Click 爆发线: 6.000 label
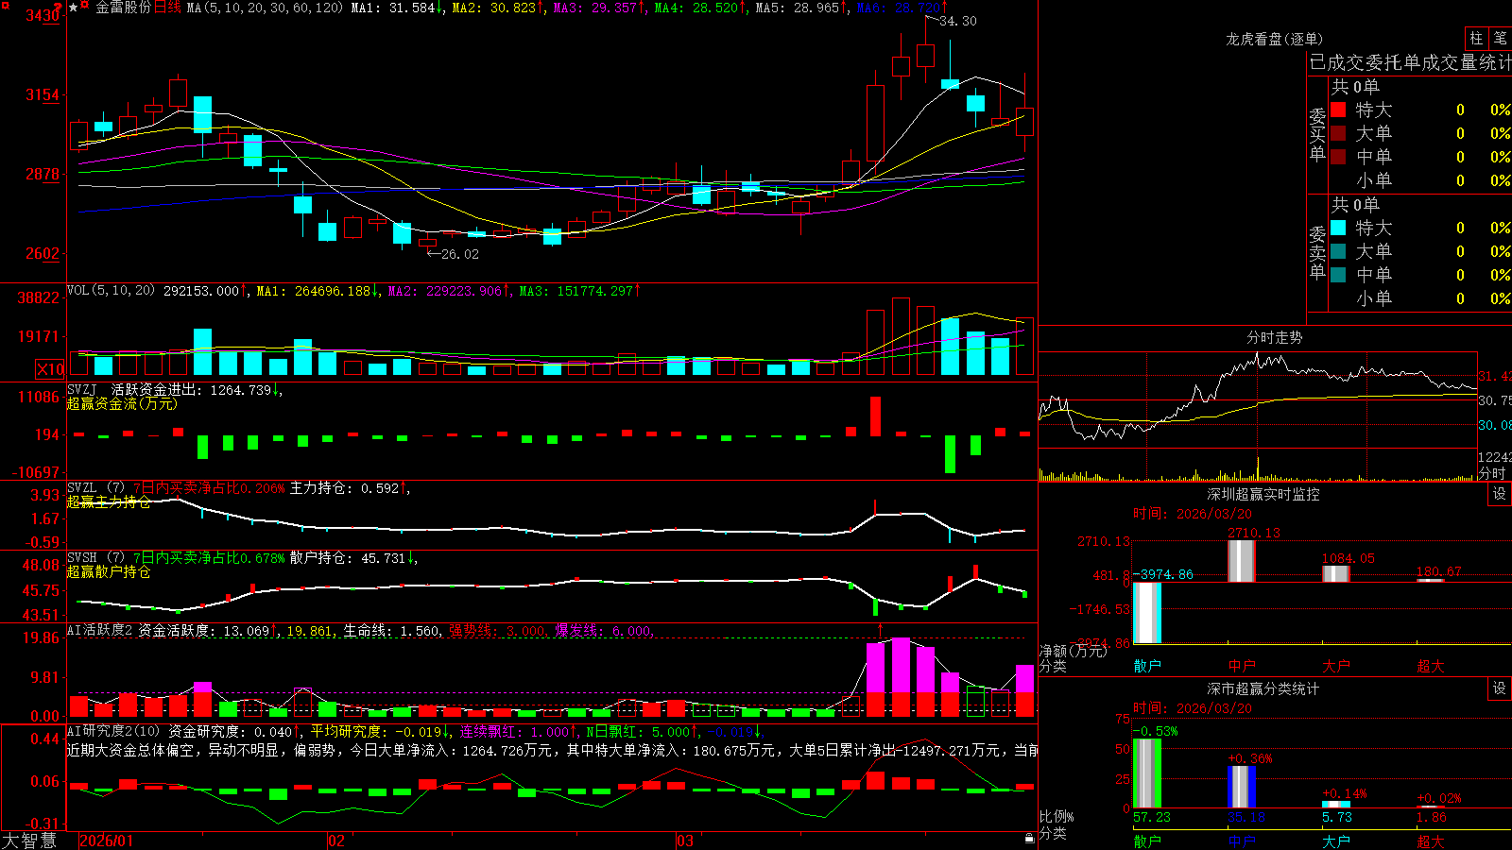The height and width of the screenshot is (850, 1512). [604, 631]
